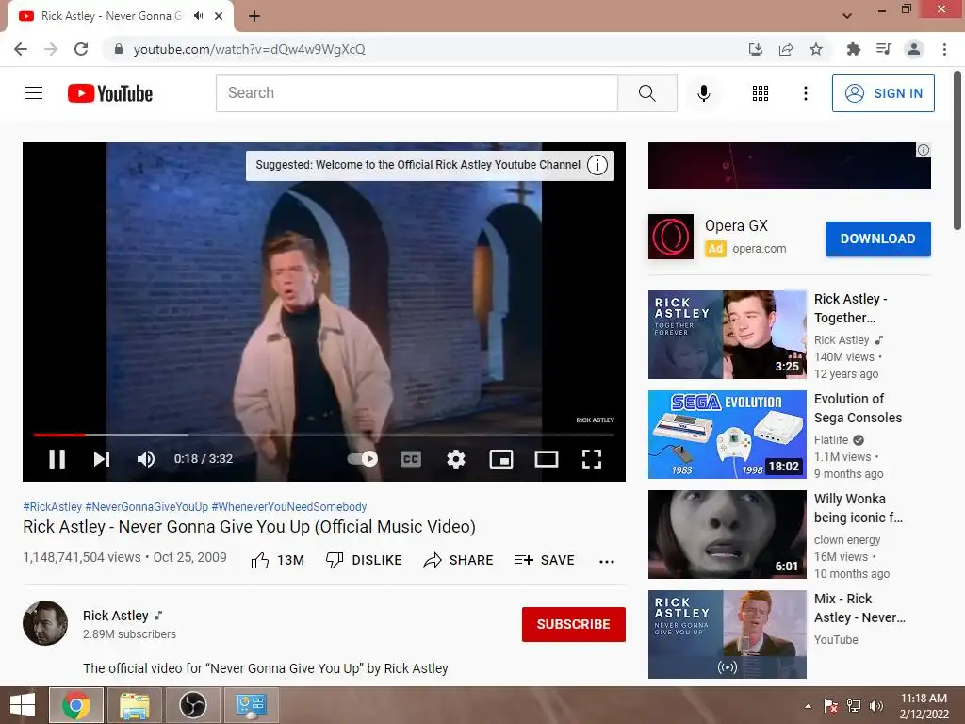Open the taskbar volume control
The image size is (965, 724).
point(876,706)
